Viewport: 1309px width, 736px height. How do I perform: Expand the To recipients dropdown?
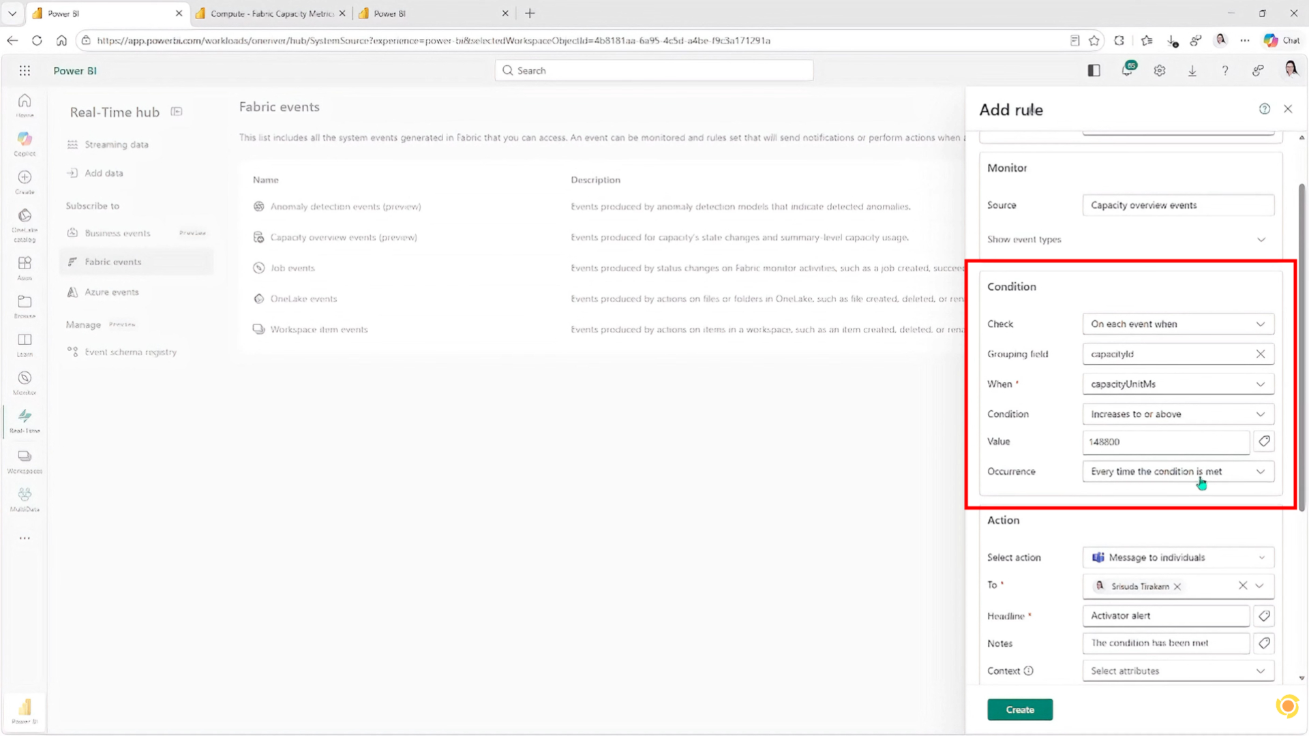[x=1259, y=586]
